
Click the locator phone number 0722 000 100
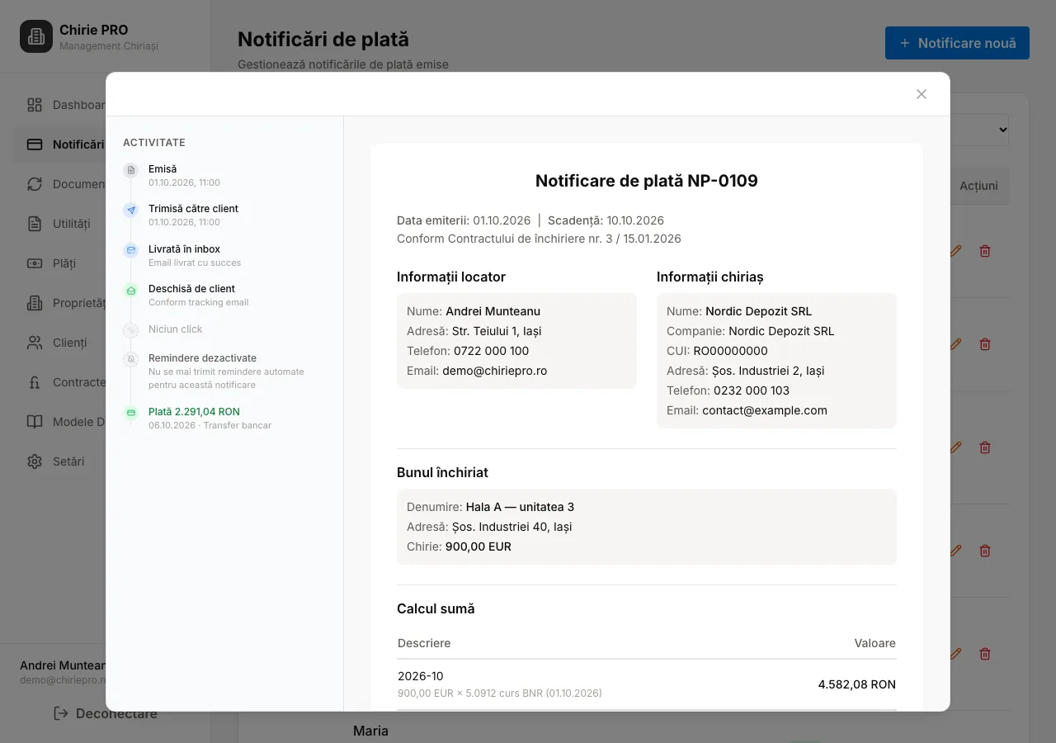coord(492,351)
